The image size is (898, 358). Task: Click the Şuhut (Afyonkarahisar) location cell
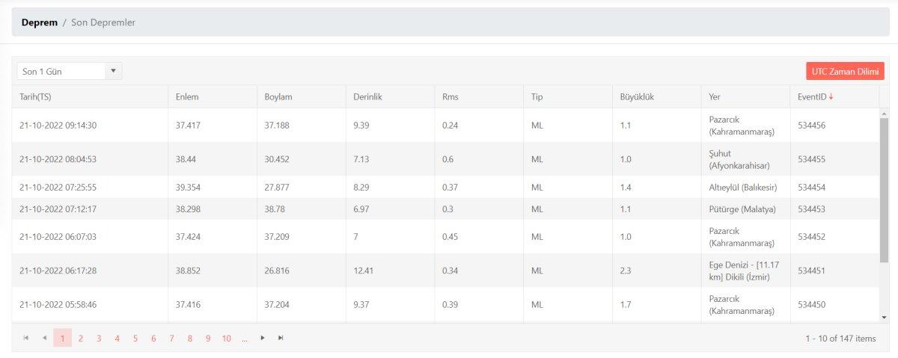[739, 159]
